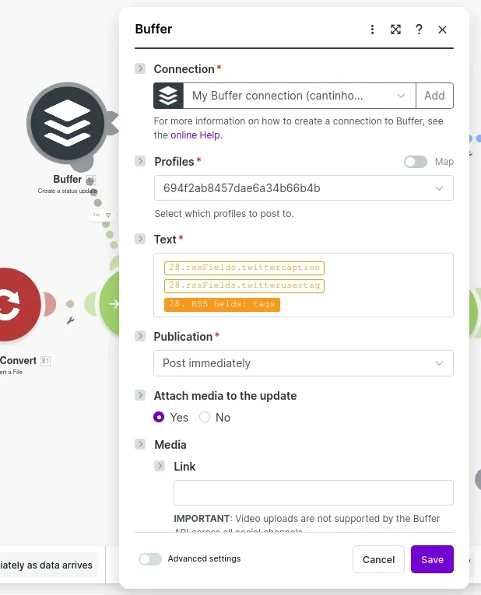Click the Buffer logo beside the connection field

(x=168, y=96)
